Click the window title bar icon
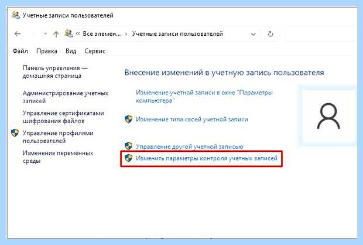The height and width of the screenshot is (245, 363). [x=16, y=15]
